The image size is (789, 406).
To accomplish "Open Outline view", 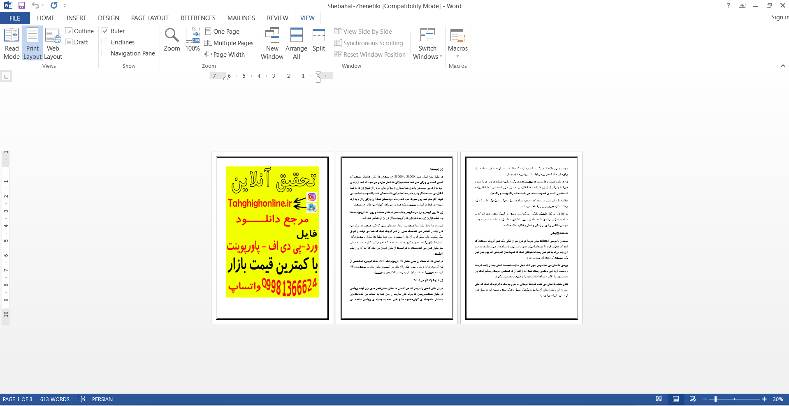I will [79, 31].
